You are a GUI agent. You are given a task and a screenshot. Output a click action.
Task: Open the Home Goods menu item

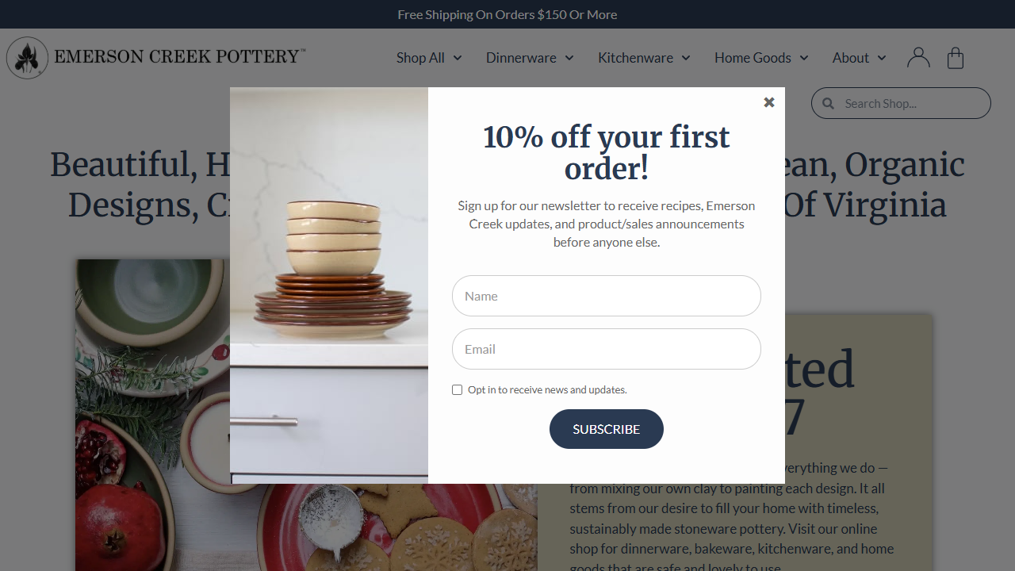coord(753,58)
